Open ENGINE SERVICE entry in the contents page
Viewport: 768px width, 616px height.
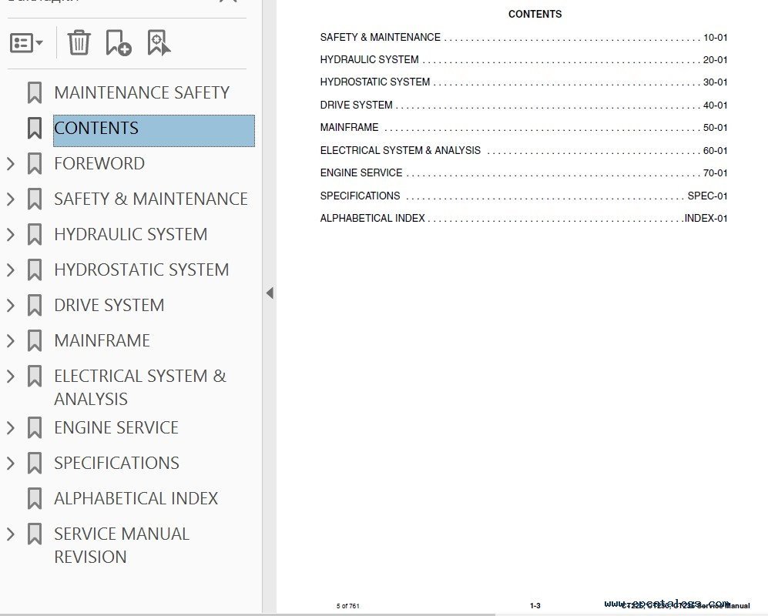(361, 173)
